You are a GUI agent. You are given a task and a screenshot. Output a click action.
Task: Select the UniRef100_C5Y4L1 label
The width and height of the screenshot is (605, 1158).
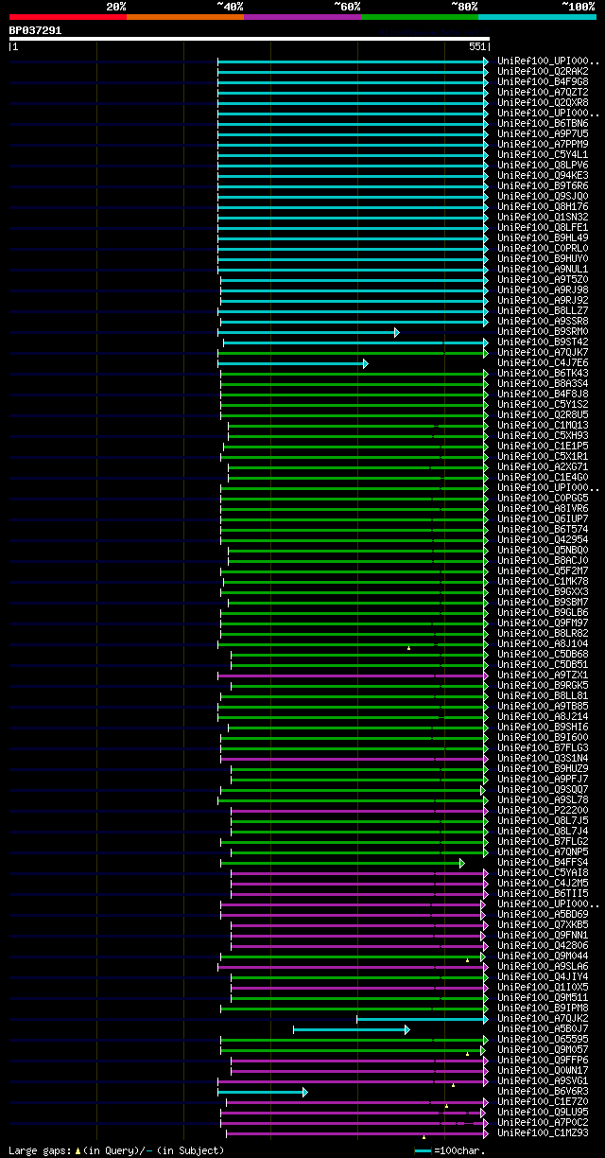click(x=543, y=154)
